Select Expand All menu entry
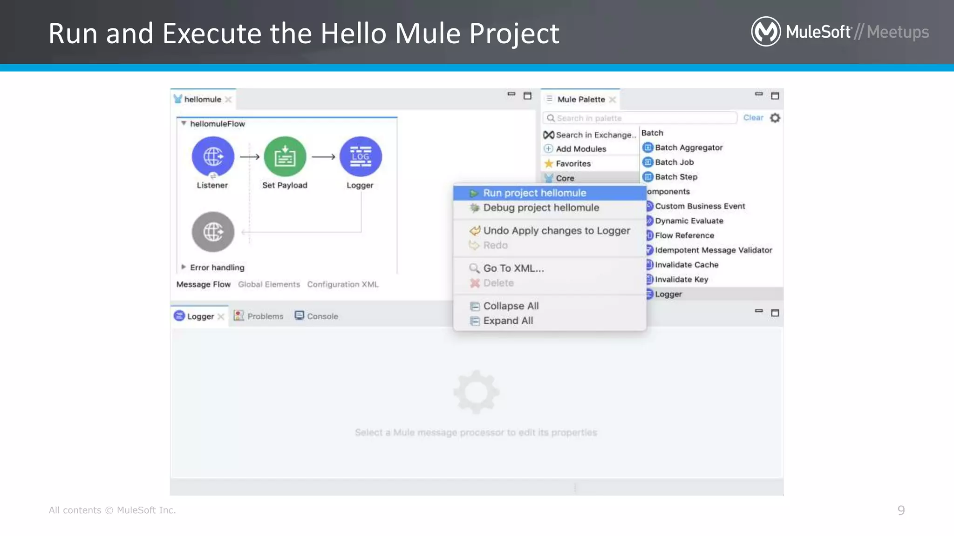Viewport: 954px width, 536px height. tap(550, 321)
